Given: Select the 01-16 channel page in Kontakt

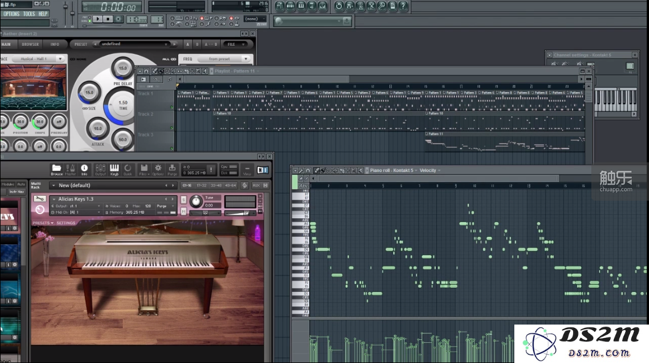Looking at the screenshot, I should 187,185.
